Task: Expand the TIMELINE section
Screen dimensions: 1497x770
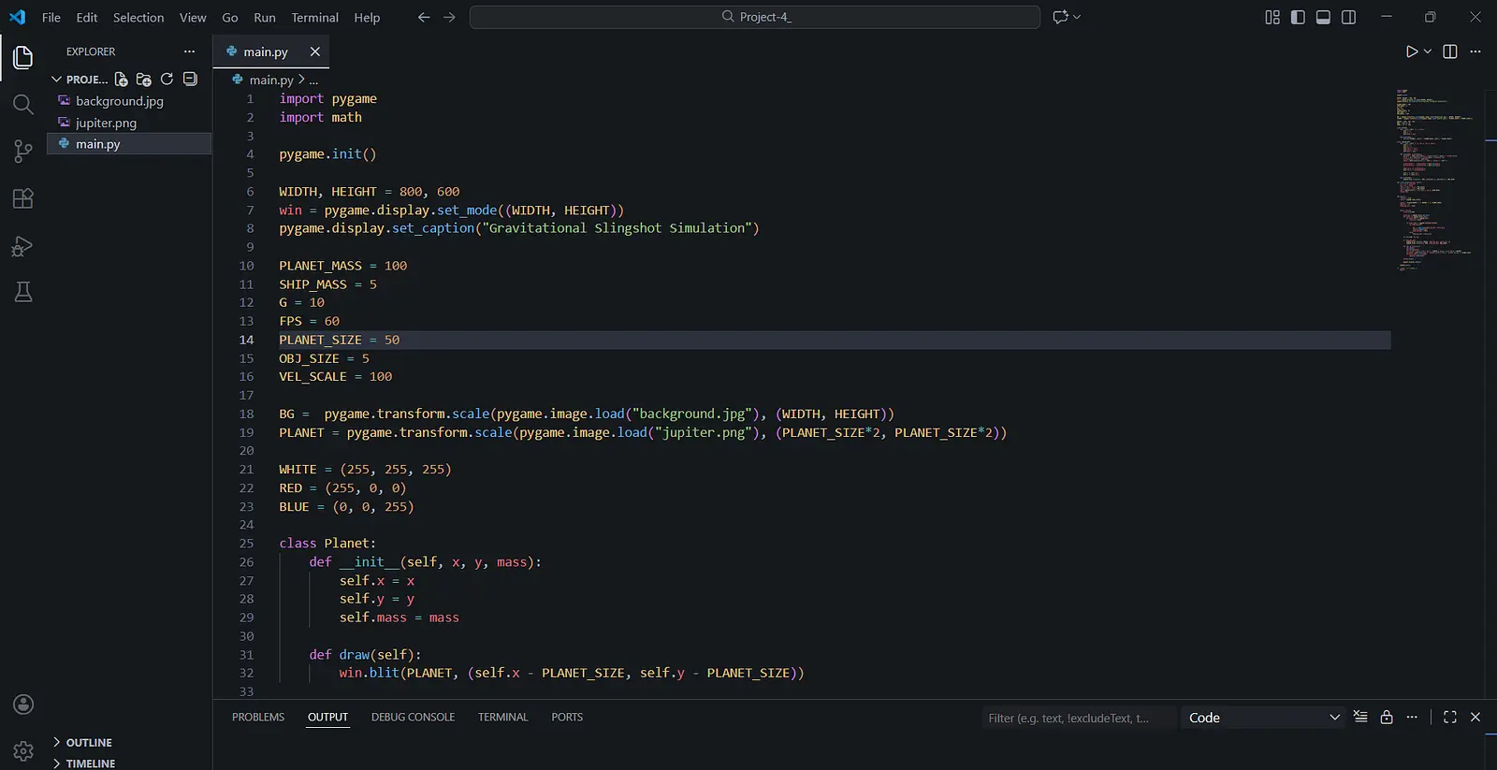Action: tap(90, 763)
